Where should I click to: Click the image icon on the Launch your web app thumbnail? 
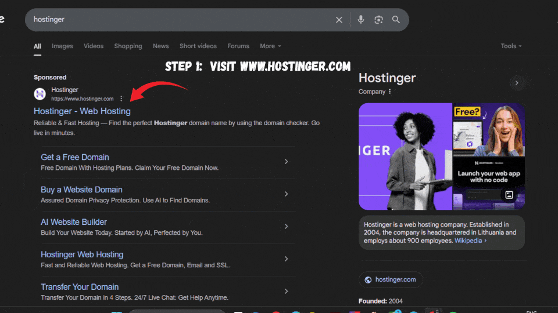click(509, 195)
